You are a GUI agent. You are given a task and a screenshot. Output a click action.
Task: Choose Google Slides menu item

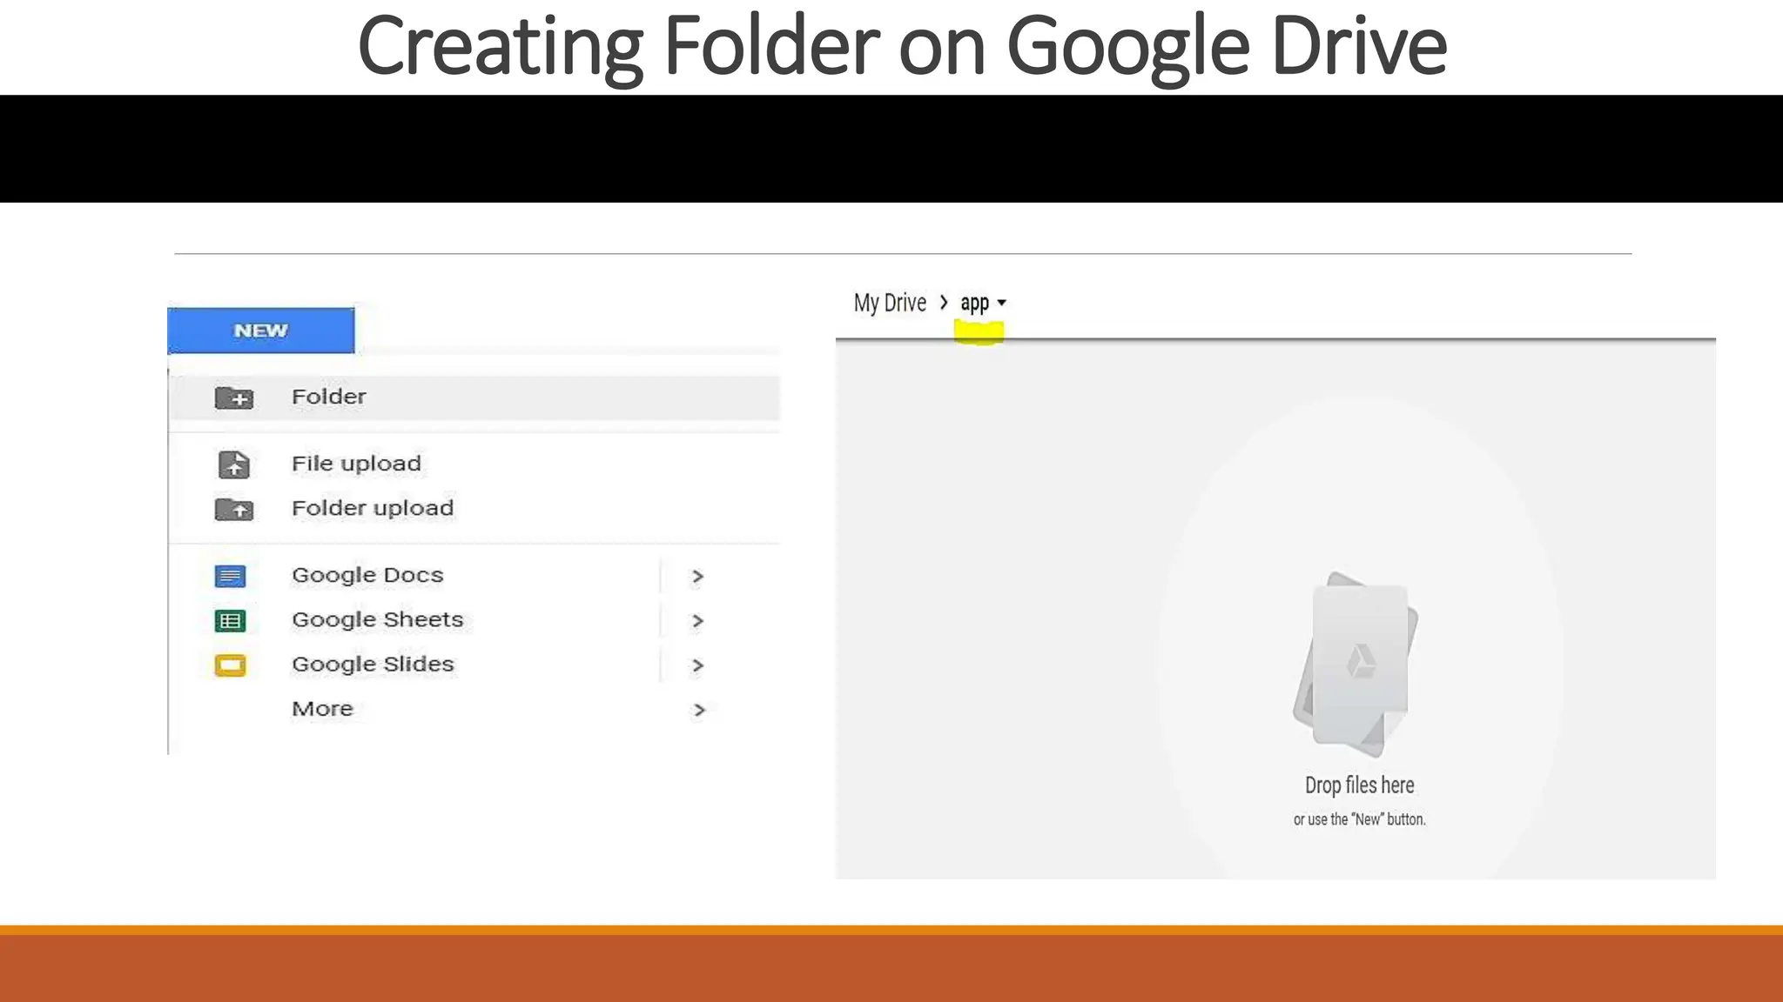pyautogui.click(x=373, y=665)
